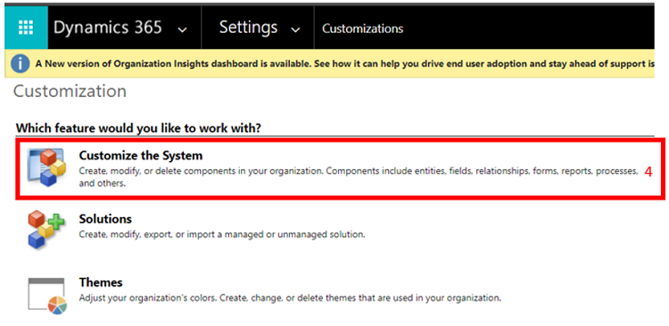
Task: Expand the Settings dropdown chevron
Action: click(x=295, y=29)
